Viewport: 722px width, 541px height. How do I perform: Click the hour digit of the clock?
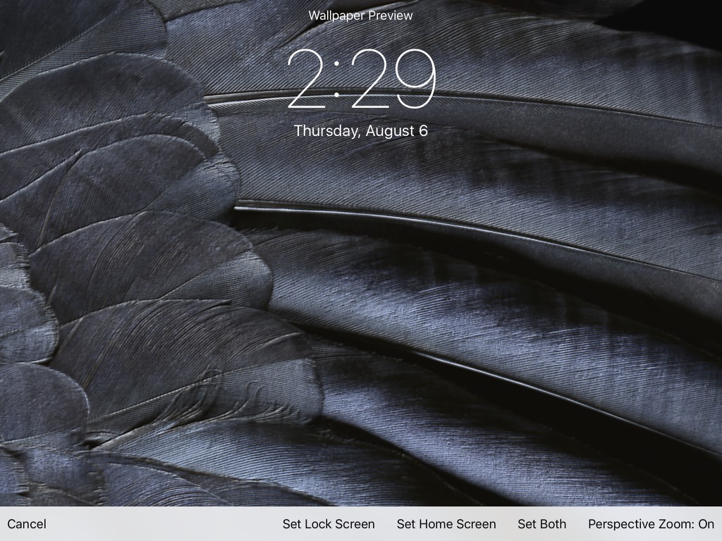(307, 79)
